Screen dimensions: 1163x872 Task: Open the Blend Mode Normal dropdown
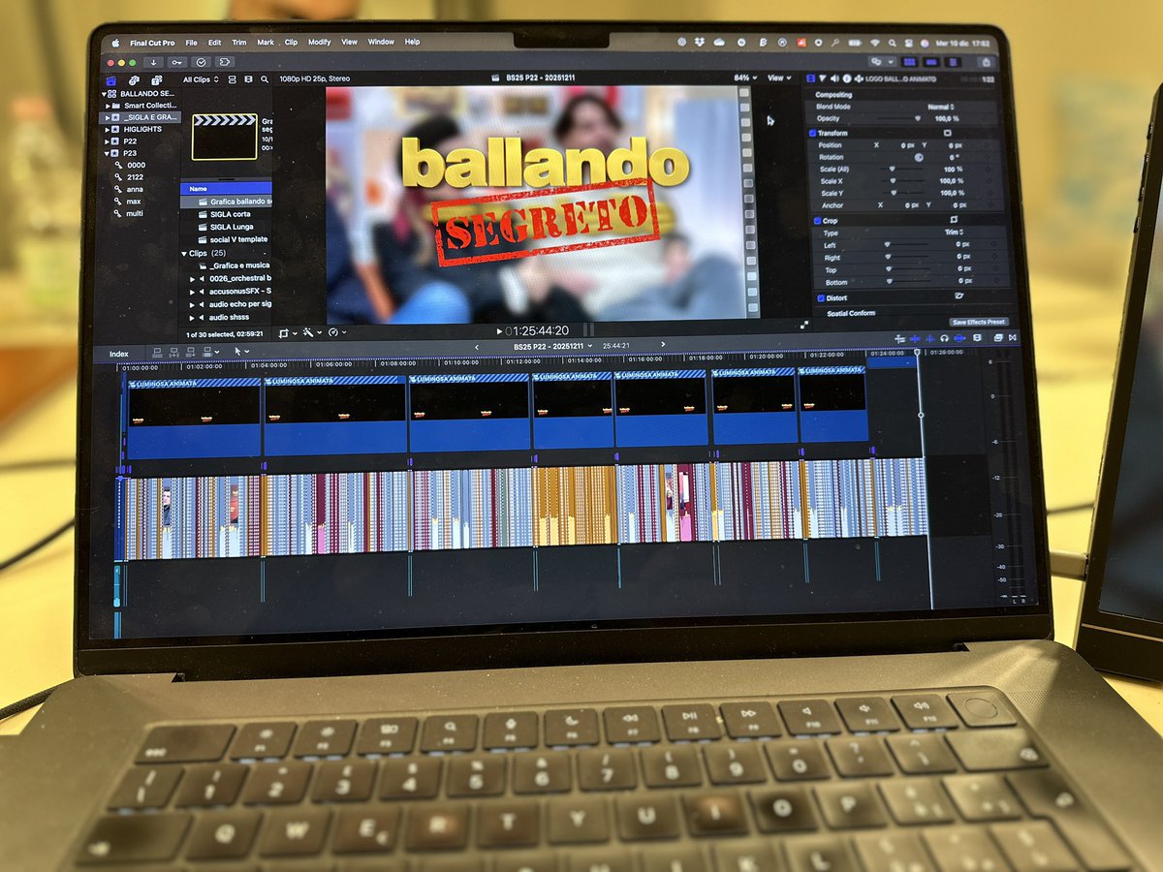[941, 107]
